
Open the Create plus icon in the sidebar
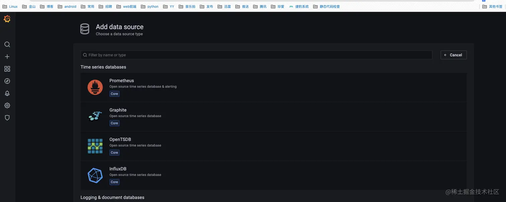coord(7,57)
